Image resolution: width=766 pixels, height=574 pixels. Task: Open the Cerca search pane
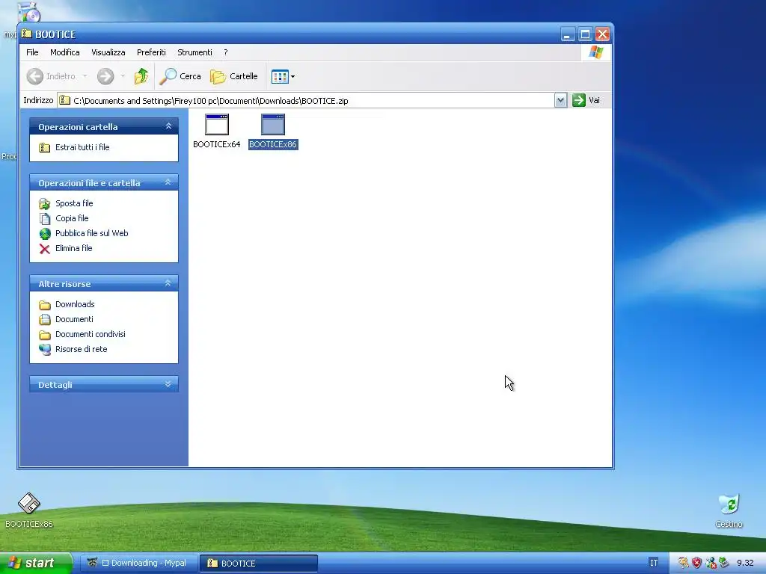click(x=180, y=76)
